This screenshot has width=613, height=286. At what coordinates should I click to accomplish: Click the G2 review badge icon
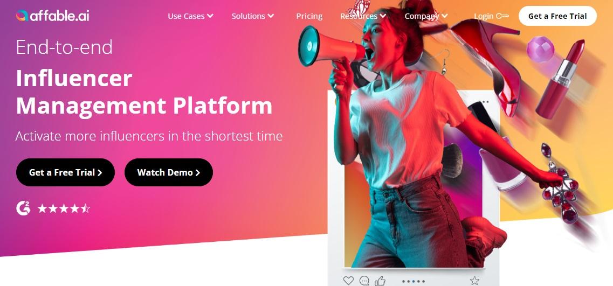tap(23, 208)
